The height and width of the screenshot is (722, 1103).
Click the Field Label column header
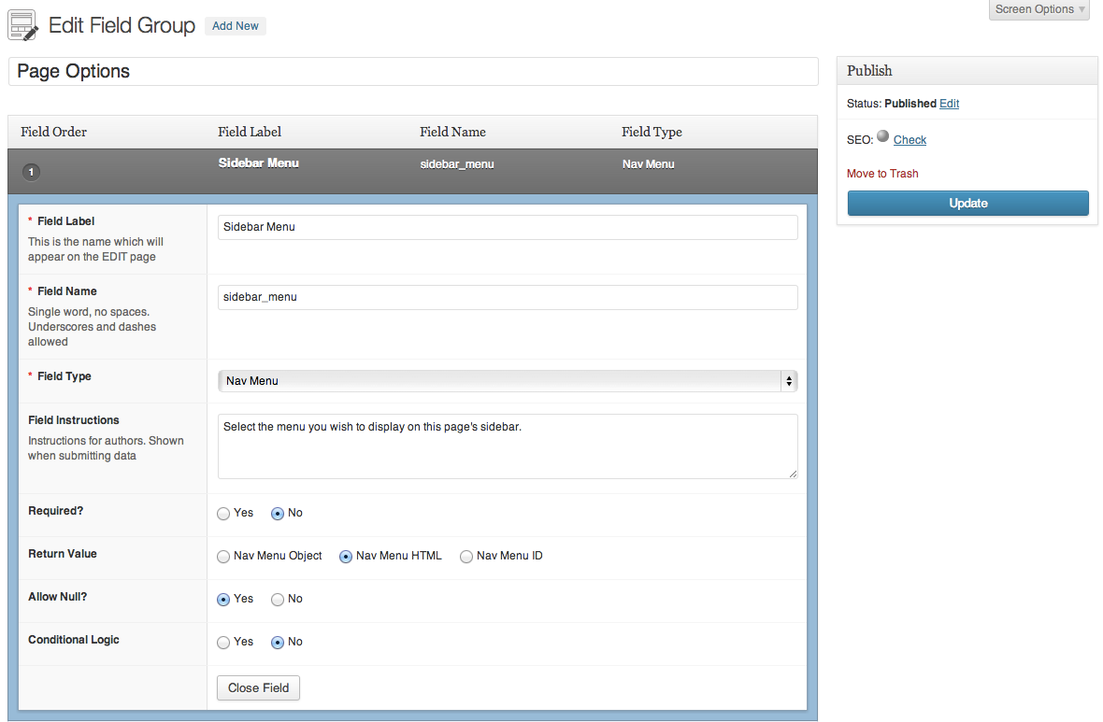[x=249, y=133]
